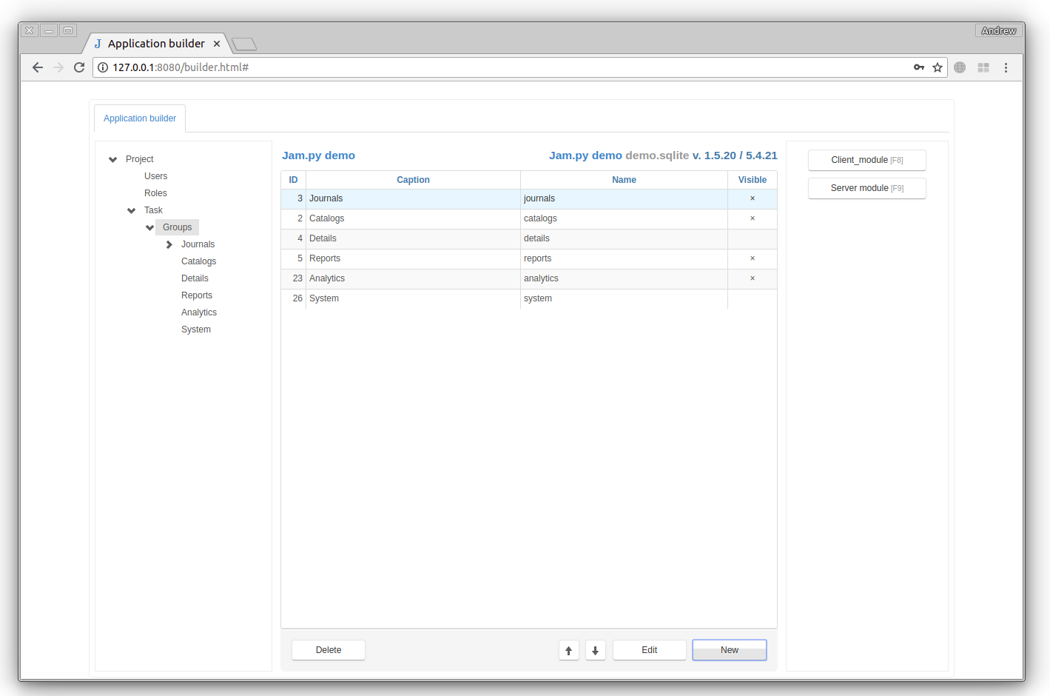This screenshot has height=696, width=1050.
Task: Toggle Visible cell for Details row
Action: [753, 238]
